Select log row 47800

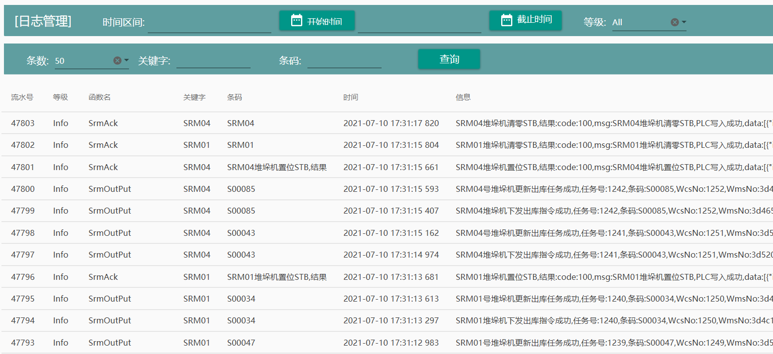(386, 189)
